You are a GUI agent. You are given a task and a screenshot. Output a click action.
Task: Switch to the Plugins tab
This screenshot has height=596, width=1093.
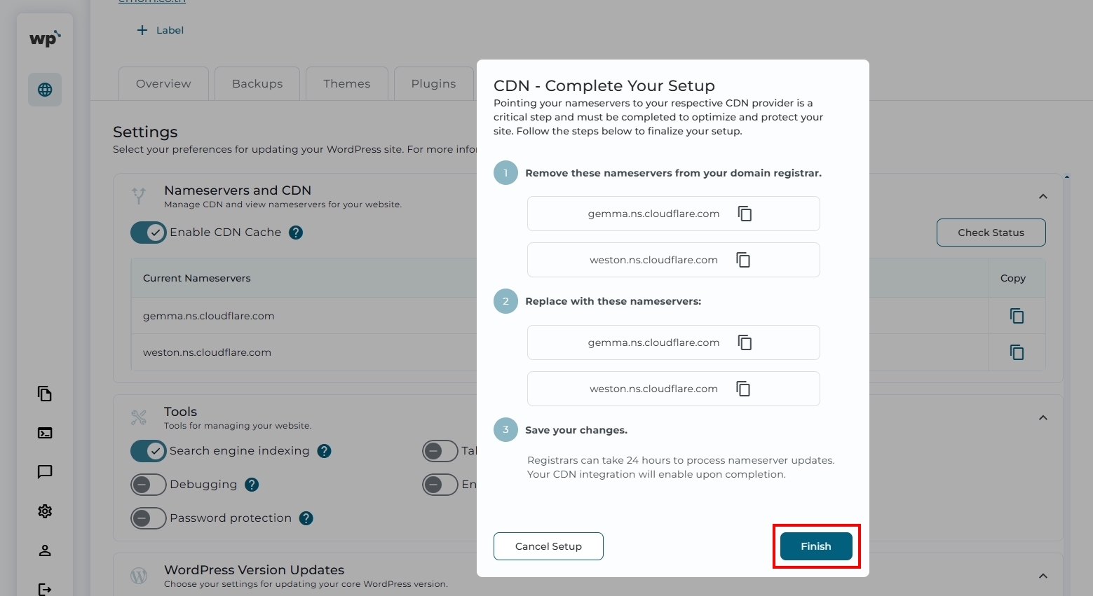coord(433,83)
